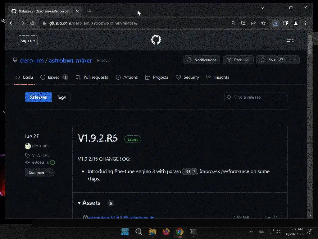Open commit e0ceafa link

[x=40, y=162]
